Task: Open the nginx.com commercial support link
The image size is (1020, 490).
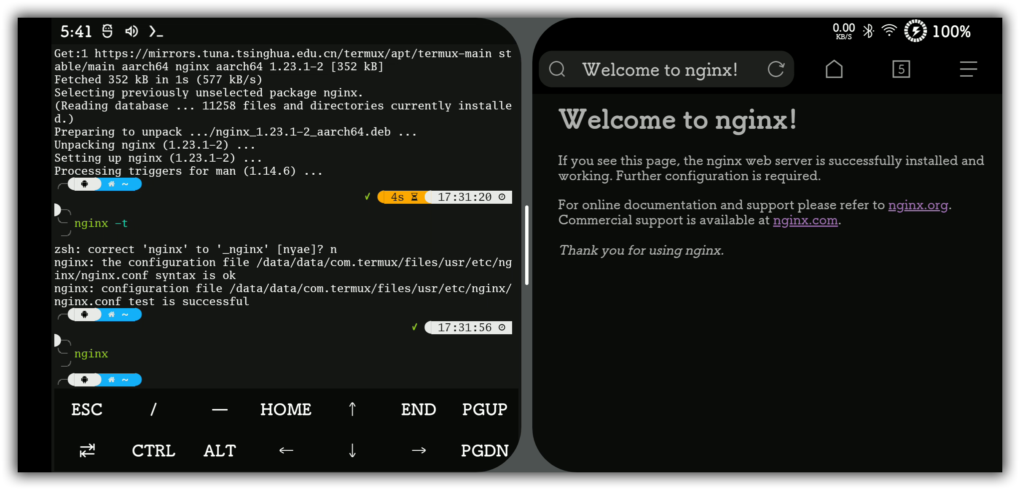Action: pos(805,220)
